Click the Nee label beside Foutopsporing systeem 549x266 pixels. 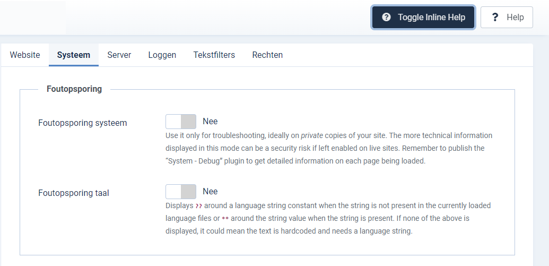click(210, 122)
